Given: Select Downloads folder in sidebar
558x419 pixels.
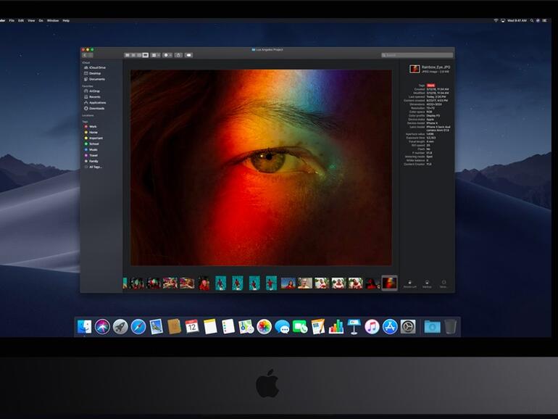Looking at the screenshot, I should point(96,108).
